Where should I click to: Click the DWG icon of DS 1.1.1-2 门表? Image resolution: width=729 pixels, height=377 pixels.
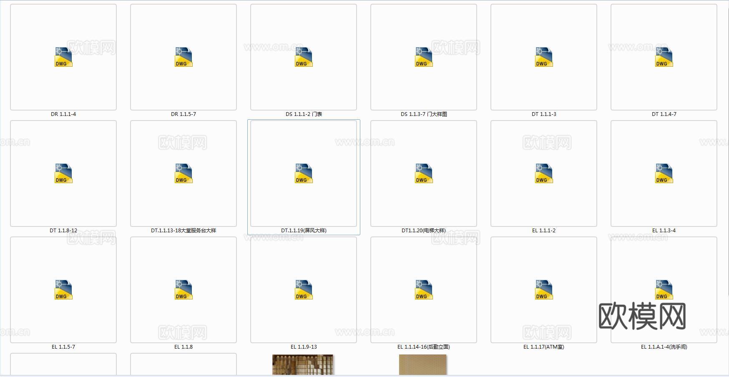click(x=304, y=57)
